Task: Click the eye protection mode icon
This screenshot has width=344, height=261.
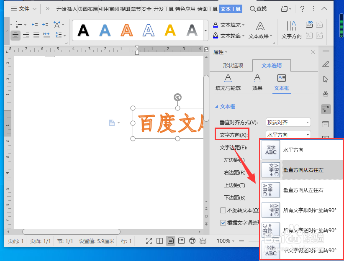Action: coord(203,241)
